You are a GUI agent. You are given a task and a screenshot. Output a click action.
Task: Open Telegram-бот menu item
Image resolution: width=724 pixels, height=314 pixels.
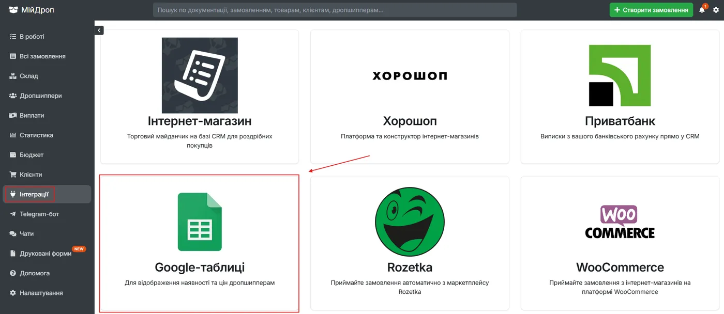pos(47,214)
